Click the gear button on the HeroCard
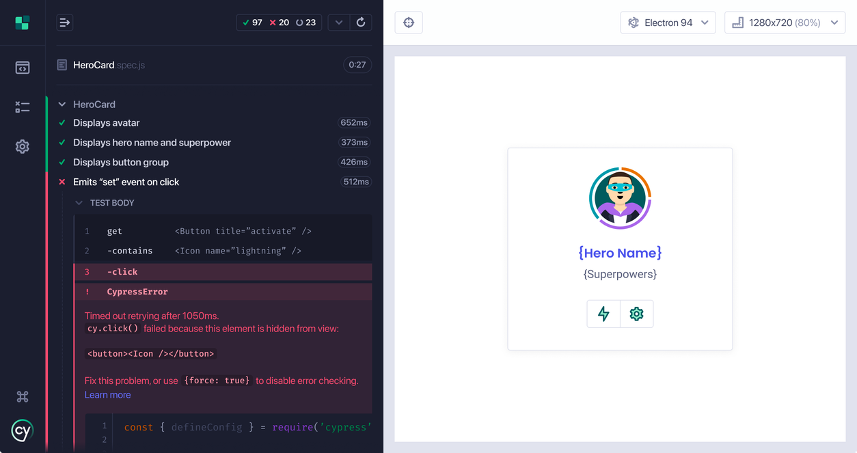The height and width of the screenshot is (453, 857). (637, 314)
